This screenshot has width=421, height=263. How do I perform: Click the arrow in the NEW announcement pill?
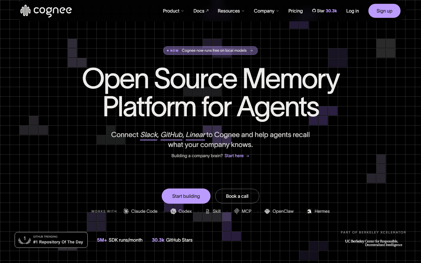[x=251, y=51]
